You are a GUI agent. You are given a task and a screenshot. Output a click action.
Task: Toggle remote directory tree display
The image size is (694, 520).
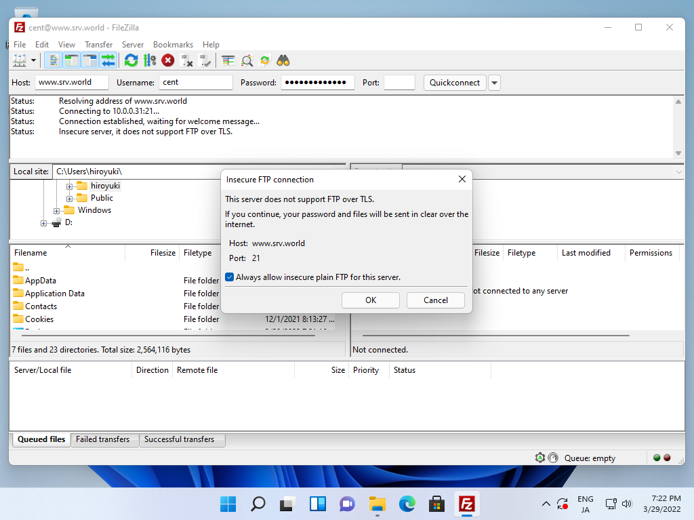(x=90, y=60)
